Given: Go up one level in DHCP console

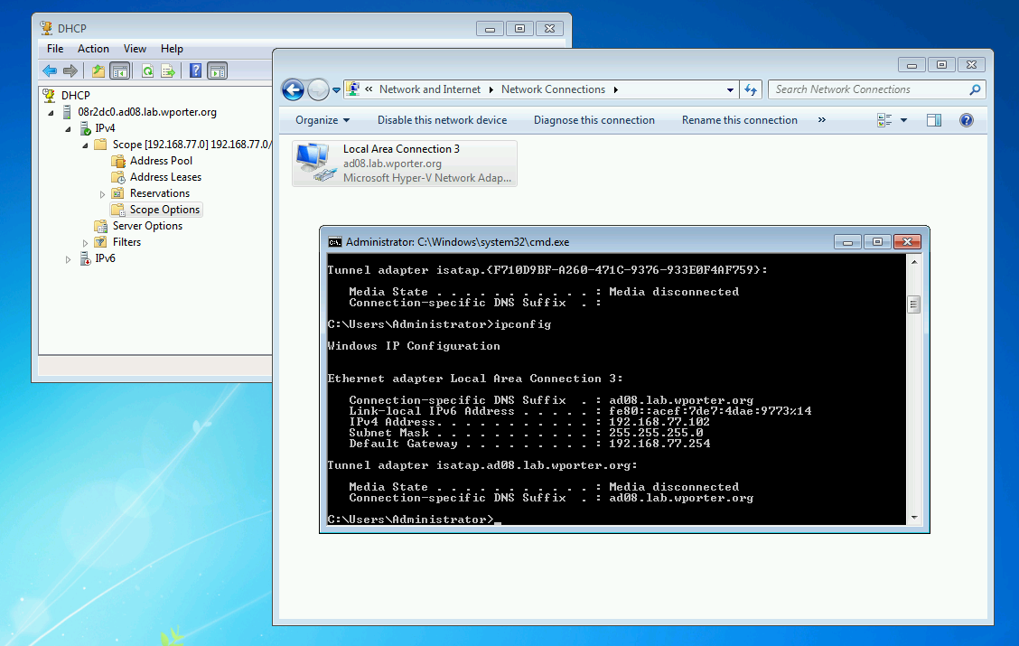Looking at the screenshot, I should click(x=98, y=70).
